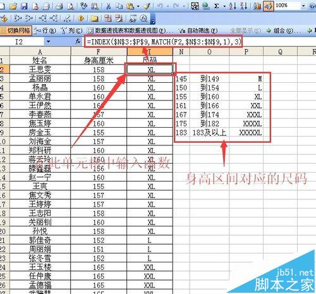Activate the Format Painter brush

point(147,6)
